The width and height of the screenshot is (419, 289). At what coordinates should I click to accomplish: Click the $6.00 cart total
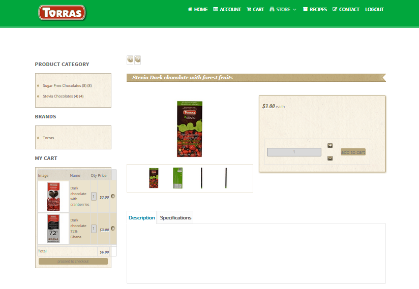(x=104, y=252)
